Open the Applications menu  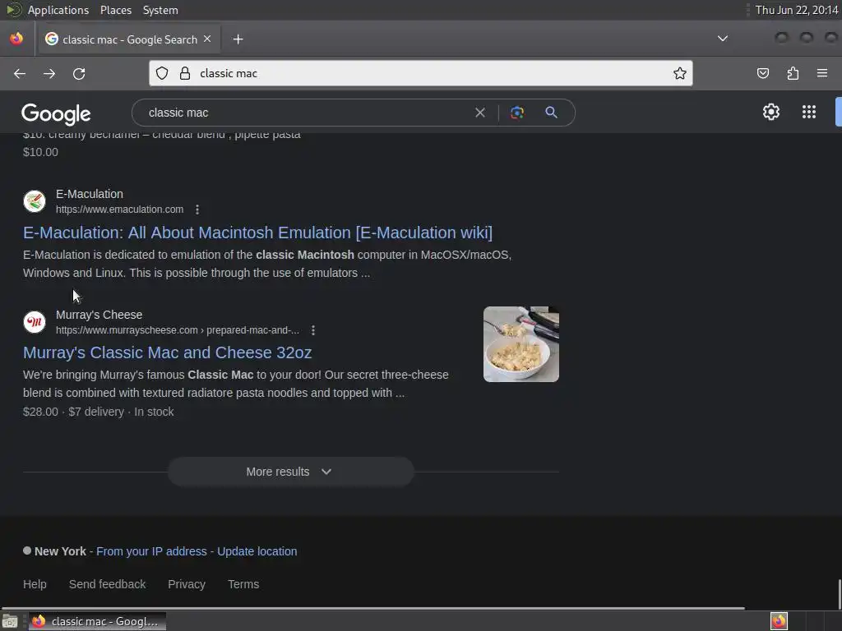pyautogui.click(x=58, y=10)
